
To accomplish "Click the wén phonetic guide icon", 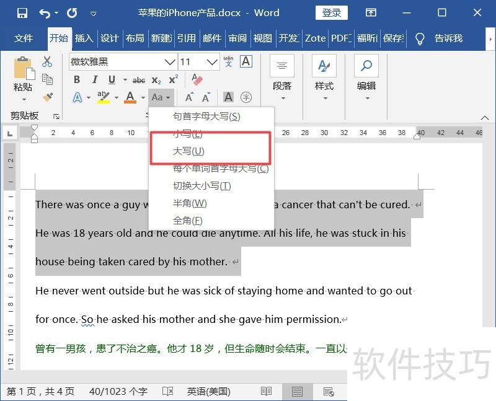I will (x=228, y=61).
